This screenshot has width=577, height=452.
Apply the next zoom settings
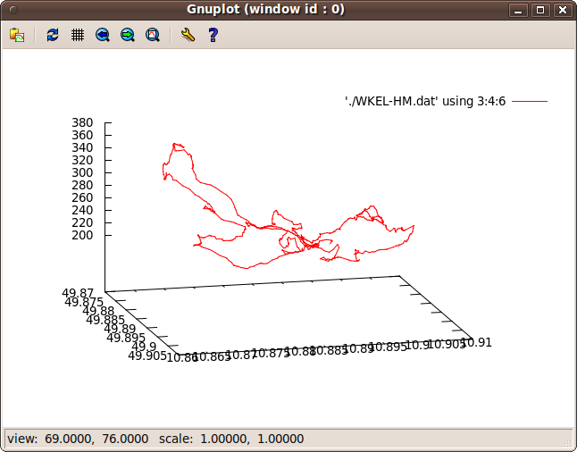pos(128,35)
